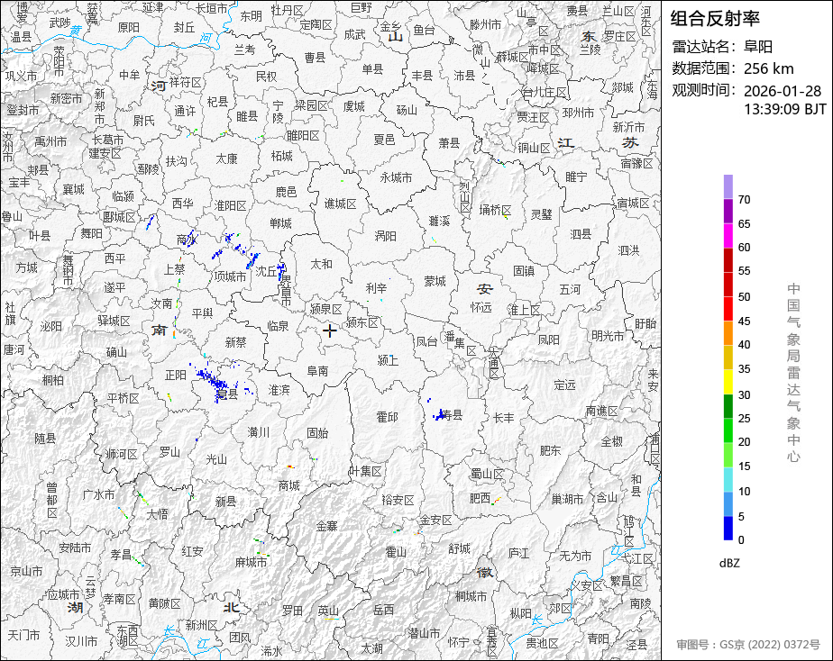Click the 舒城 map label

pyautogui.click(x=460, y=548)
